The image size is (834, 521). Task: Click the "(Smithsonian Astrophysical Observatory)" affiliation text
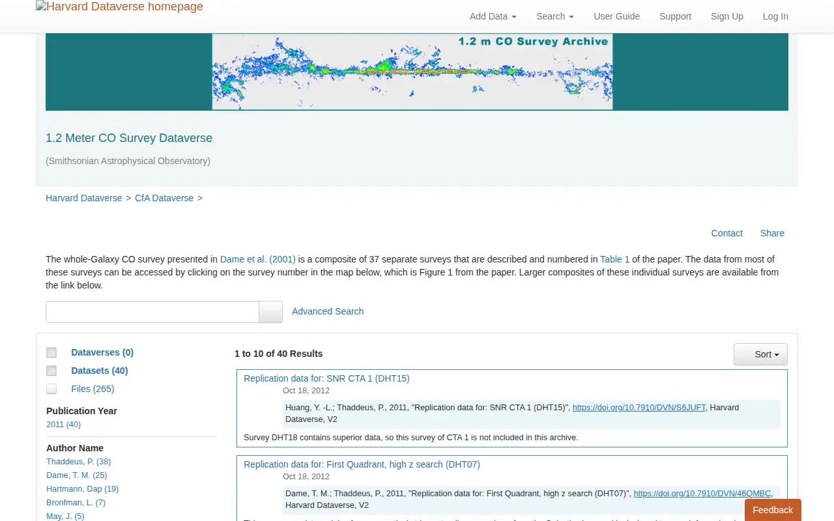point(128,161)
